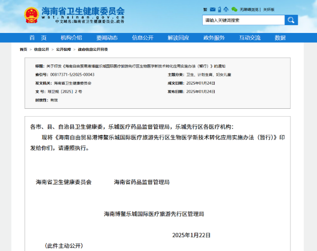Click the email envelope icon

(x=212, y=9)
